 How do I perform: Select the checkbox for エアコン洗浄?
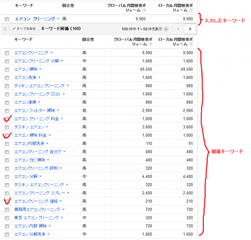click(7, 78)
